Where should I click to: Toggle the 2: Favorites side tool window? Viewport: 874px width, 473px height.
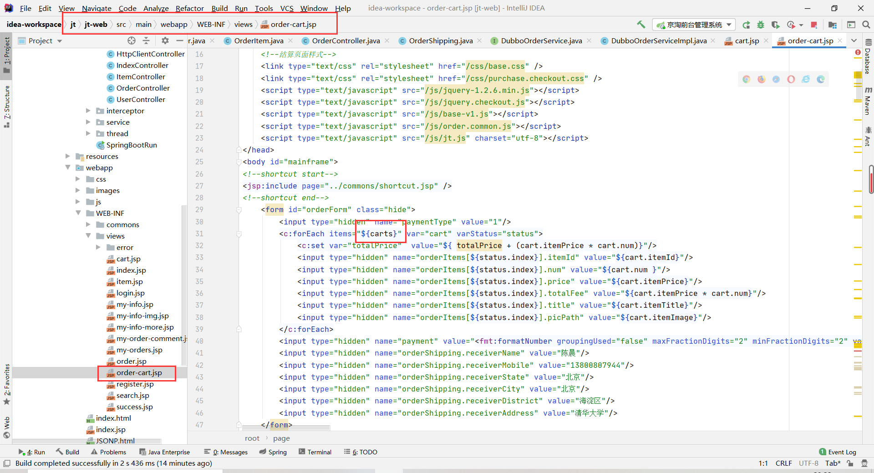point(6,384)
